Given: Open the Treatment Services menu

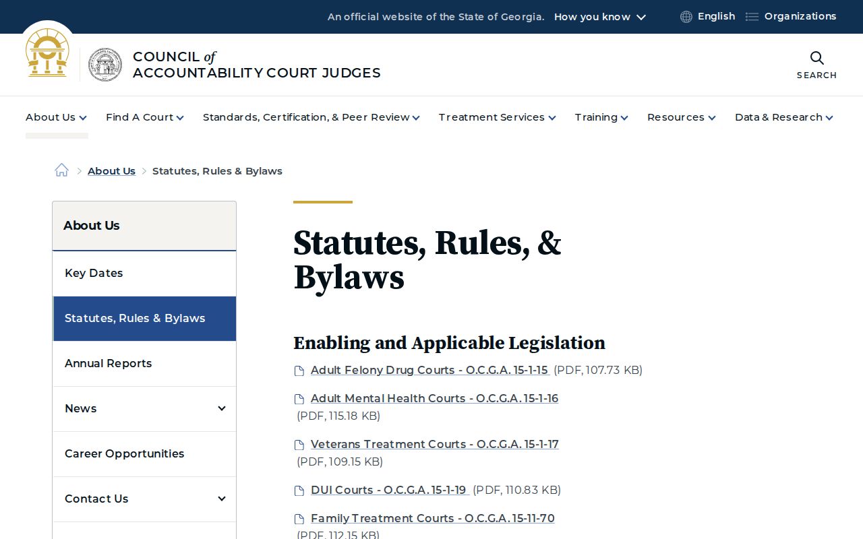Looking at the screenshot, I should pyautogui.click(x=498, y=117).
